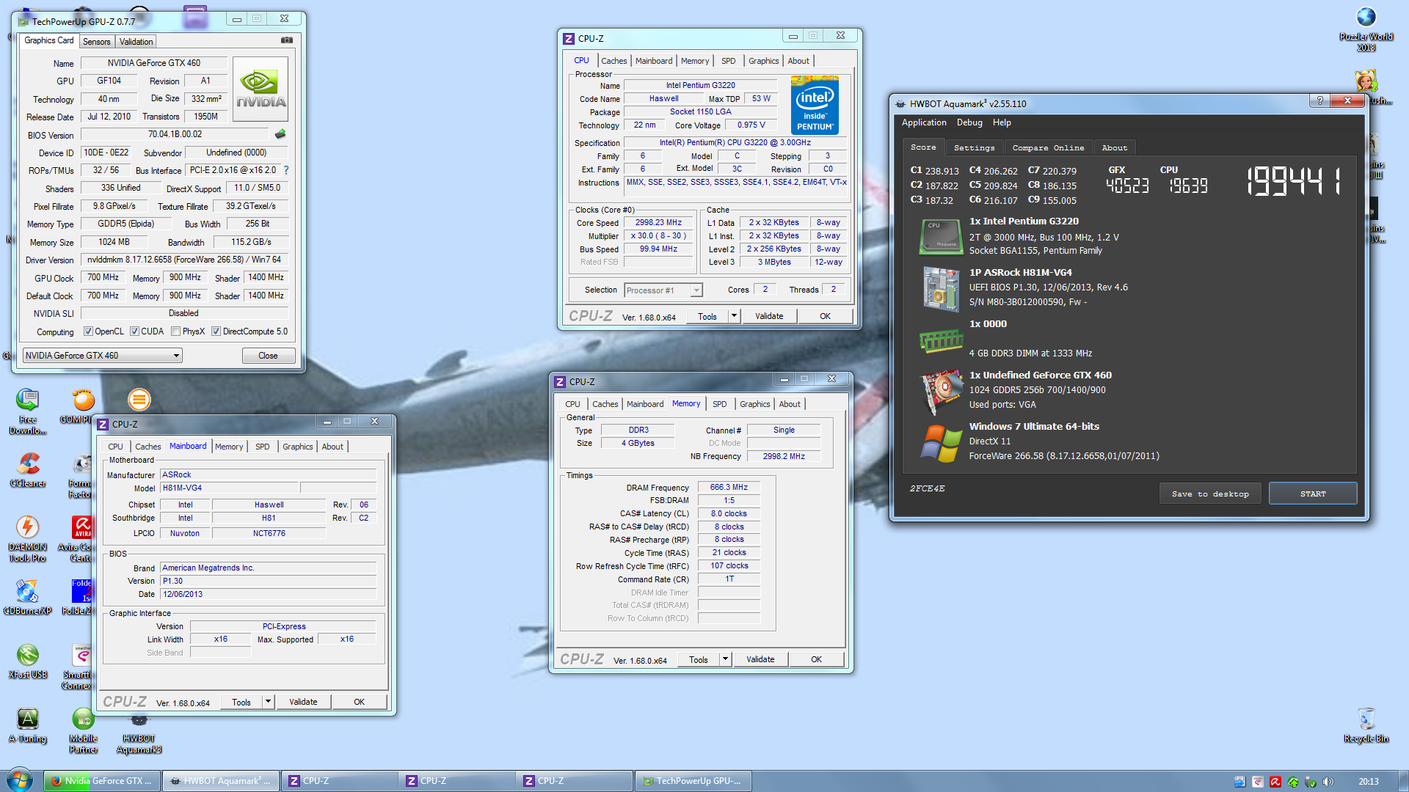
Task: Expand Tools arrow in CPU tab window
Action: [x=734, y=316]
